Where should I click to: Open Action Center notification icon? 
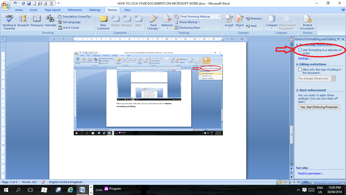[x=304, y=190]
